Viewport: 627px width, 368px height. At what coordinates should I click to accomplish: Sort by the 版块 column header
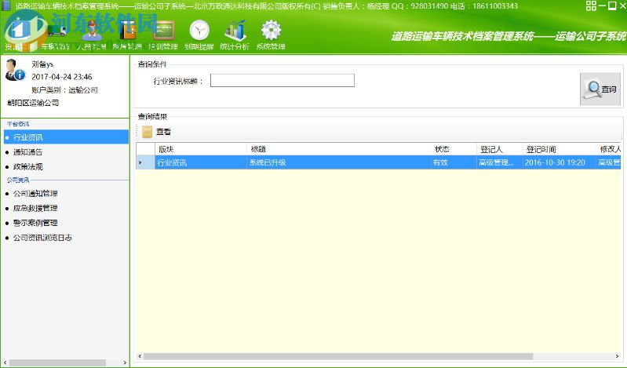pos(201,149)
